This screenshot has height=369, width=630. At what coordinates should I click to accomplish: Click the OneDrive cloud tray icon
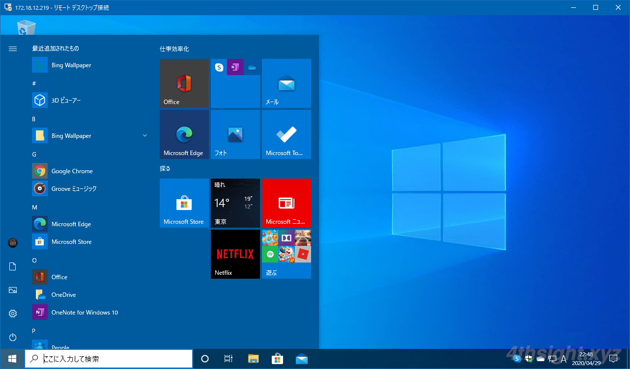point(541,359)
